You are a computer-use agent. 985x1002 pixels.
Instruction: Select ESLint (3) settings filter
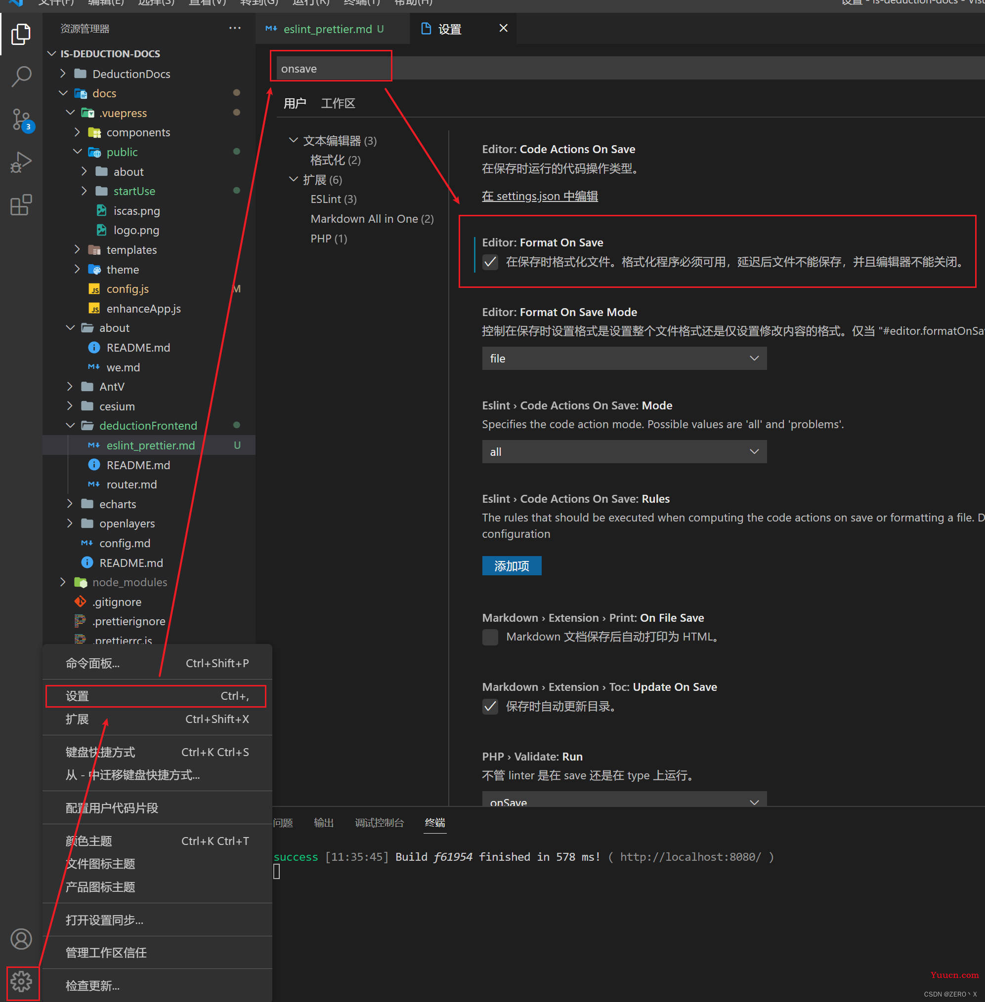[x=334, y=199]
